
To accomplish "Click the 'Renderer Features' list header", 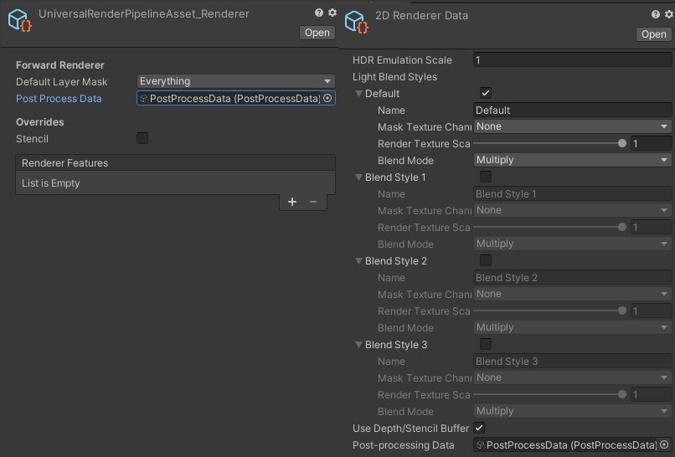I will coord(176,162).
